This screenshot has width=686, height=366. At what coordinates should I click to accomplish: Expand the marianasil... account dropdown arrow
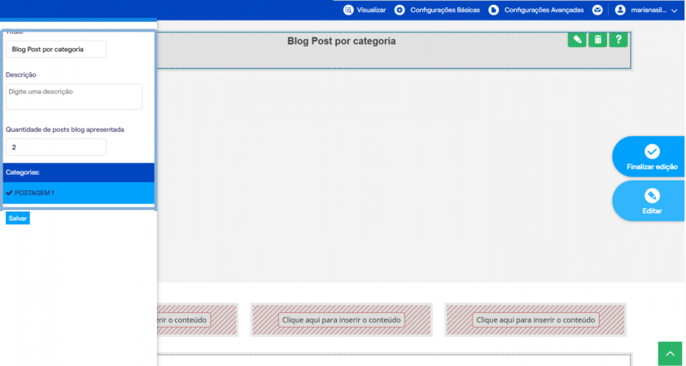tap(674, 11)
